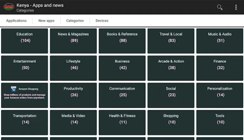Open the Education (104) category
The height and width of the screenshot is (140, 244).
24,41
